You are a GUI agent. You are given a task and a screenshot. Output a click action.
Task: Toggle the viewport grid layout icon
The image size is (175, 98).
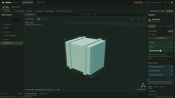tap(139, 19)
